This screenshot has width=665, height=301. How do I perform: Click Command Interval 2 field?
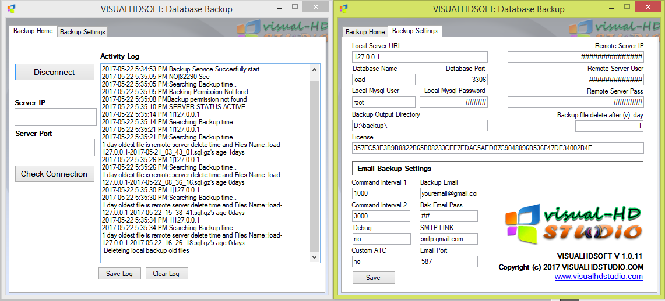[381, 216]
